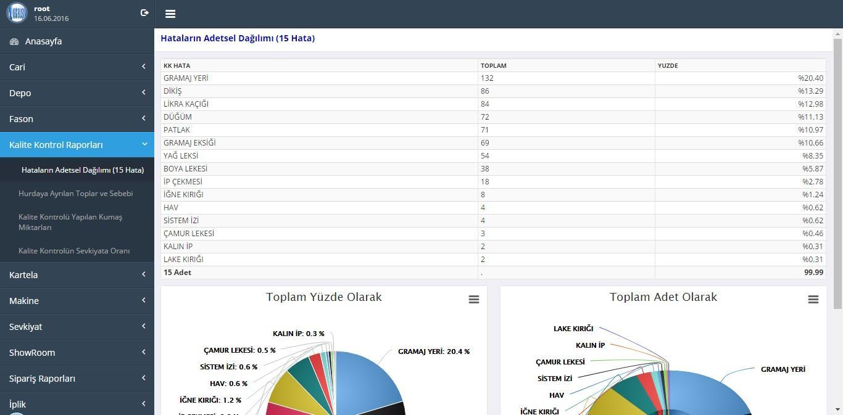843x415 pixels.
Task: Click the 15 Adet total row
Action: pyautogui.click(x=493, y=273)
